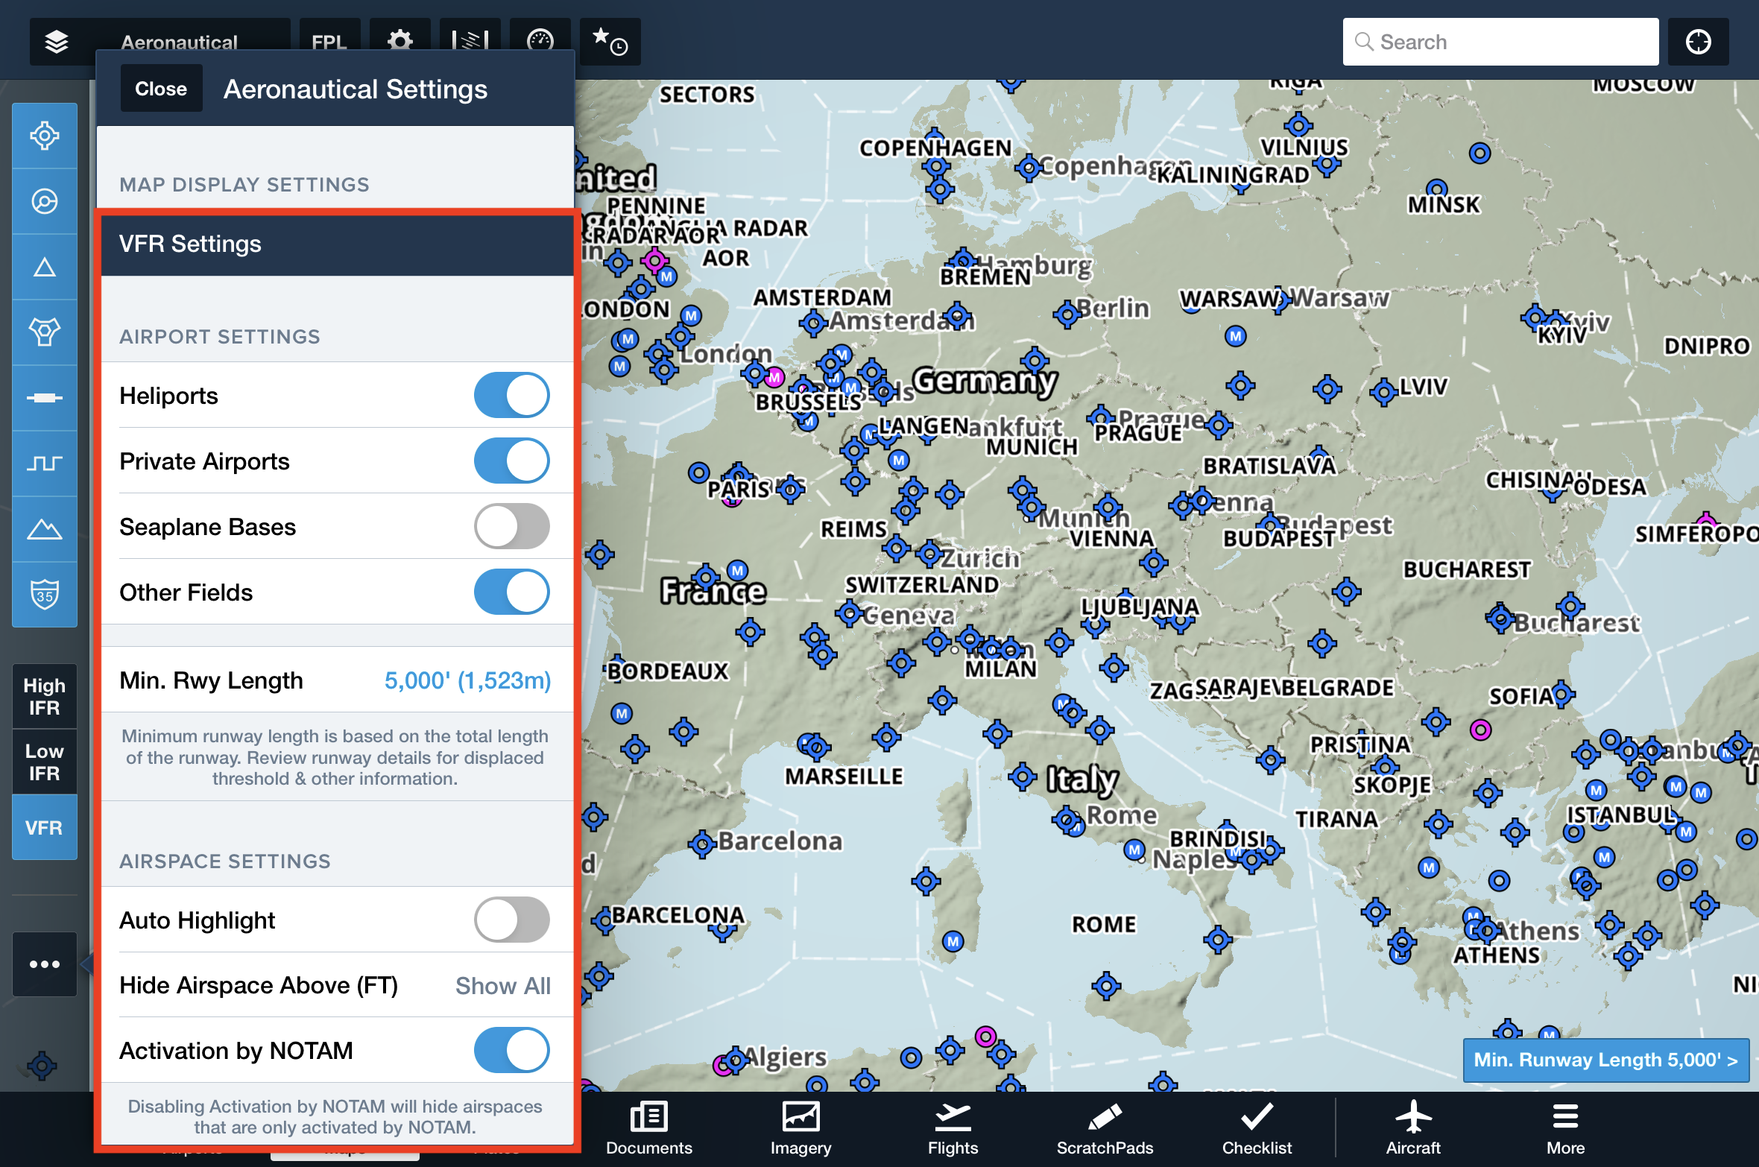Tap the Berlin airport symbol on map
The width and height of the screenshot is (1759, 1167).
1067,314
